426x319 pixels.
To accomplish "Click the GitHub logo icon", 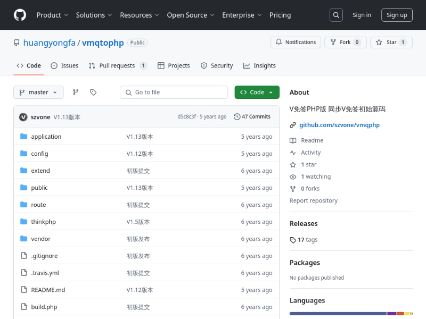I will pos(20,15).
